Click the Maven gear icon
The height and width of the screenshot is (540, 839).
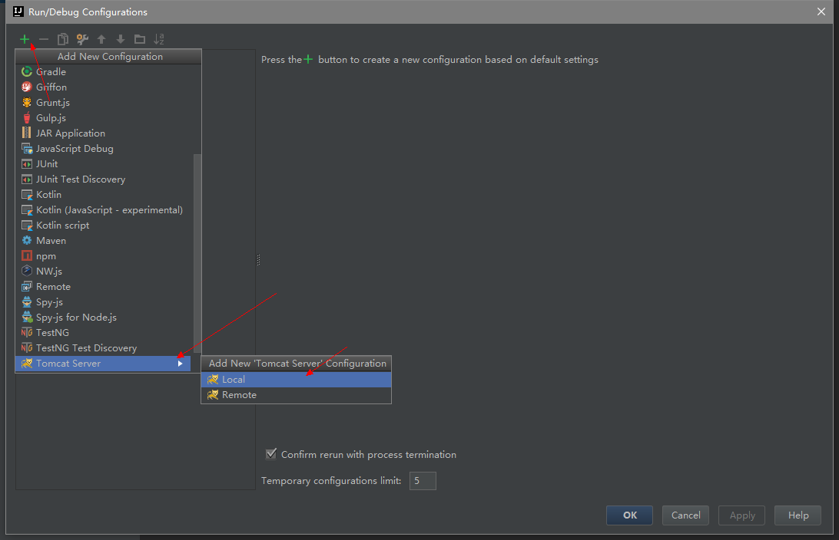27,240
